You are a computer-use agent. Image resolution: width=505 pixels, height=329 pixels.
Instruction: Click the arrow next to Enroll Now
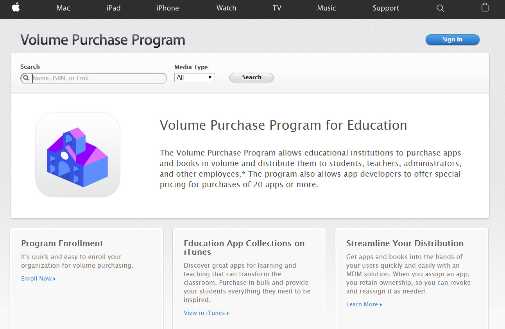55,279
